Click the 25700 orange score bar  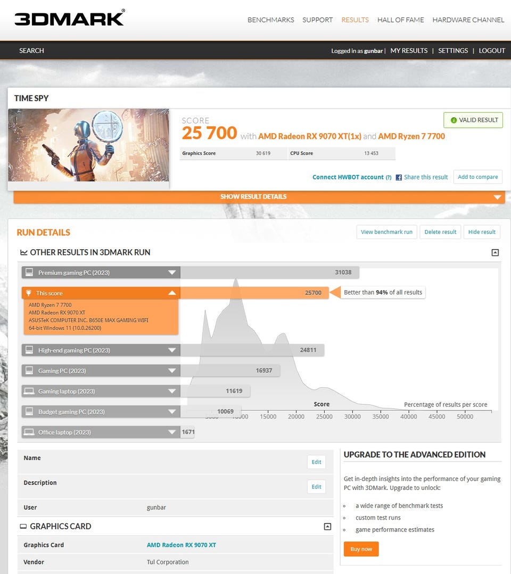tap(254, 293)
